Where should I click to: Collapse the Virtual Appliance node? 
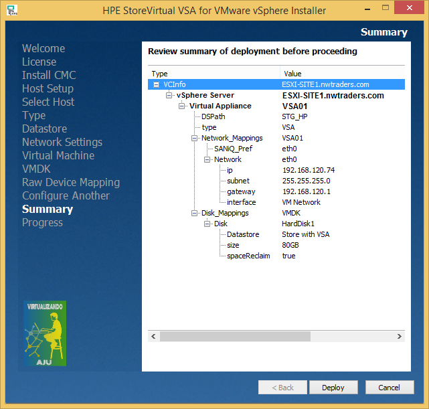coord(182,106)
